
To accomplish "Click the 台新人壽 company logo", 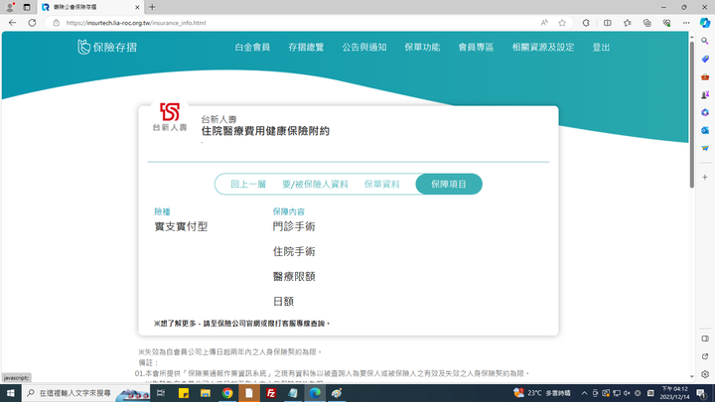I will [x=170, y=117].
